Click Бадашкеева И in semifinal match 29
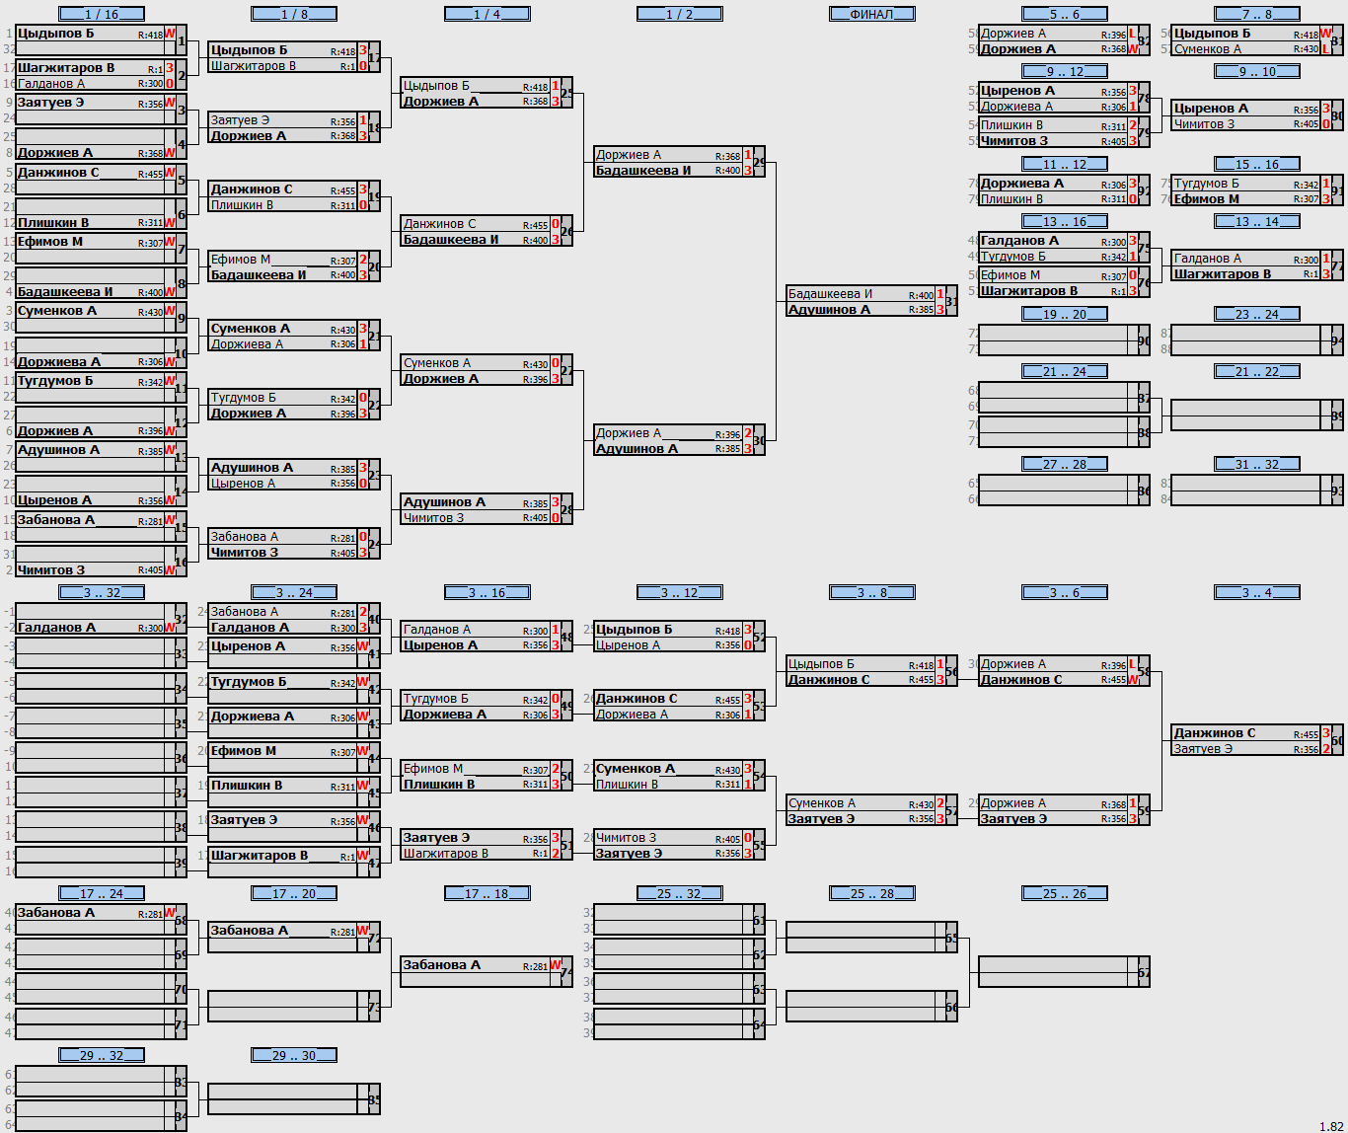Image resolution: width=1348 pixels, height=1133 pixels. 643,171
